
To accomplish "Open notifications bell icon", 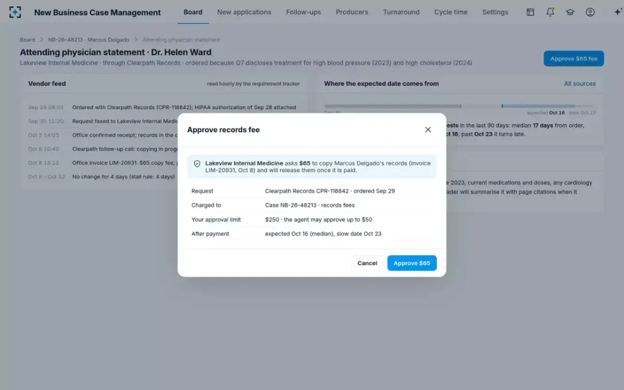I will pos(550,12).
